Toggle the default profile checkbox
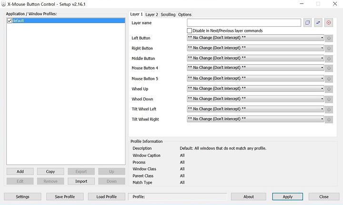 [10, 21]
